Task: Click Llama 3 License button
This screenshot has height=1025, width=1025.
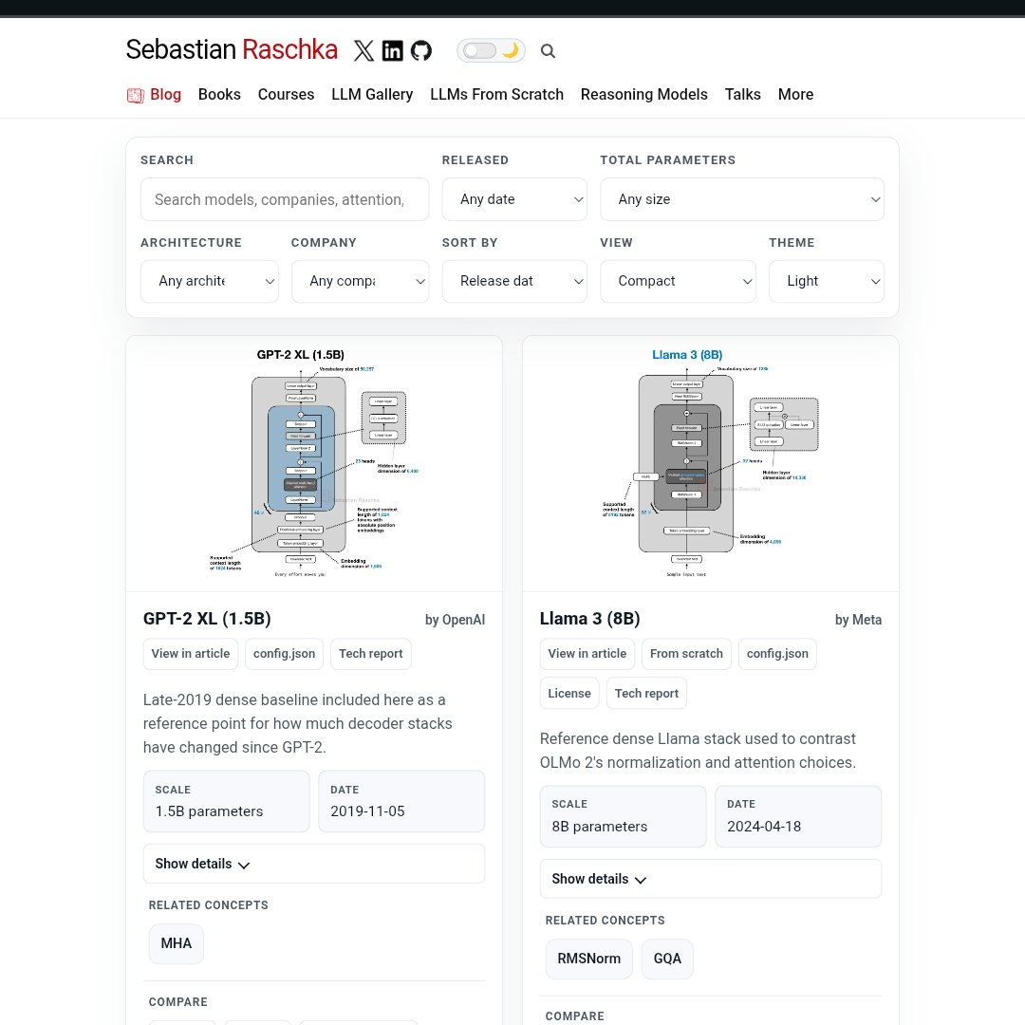Action: pos(569,694)
